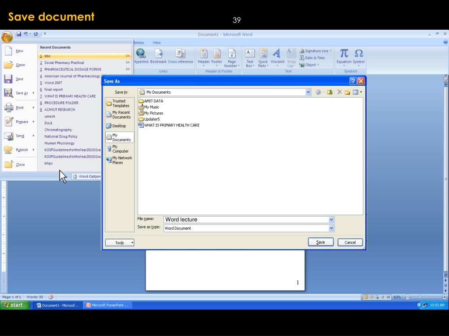Expand the Customize Quick Access Toolbar arrow
This screenshot has width=449, height=336.
pyautogui.click(x=45, y=34)
